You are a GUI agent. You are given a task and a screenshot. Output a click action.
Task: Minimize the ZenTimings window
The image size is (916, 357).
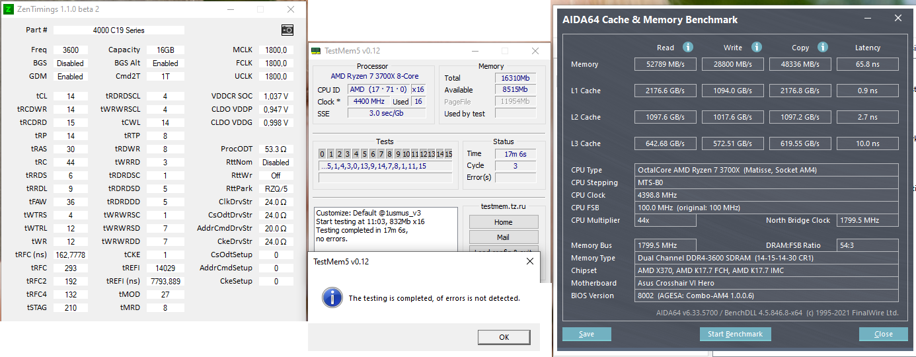(x=230, y=9)
